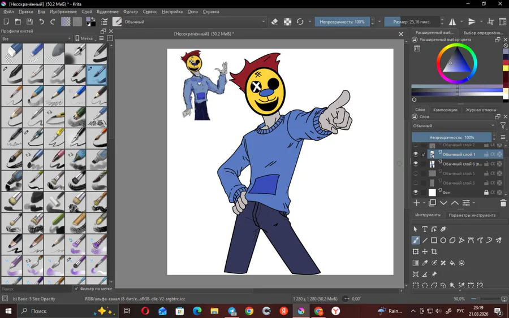
Task: Select the Ellipse shape tool
Action: (443, 240)
